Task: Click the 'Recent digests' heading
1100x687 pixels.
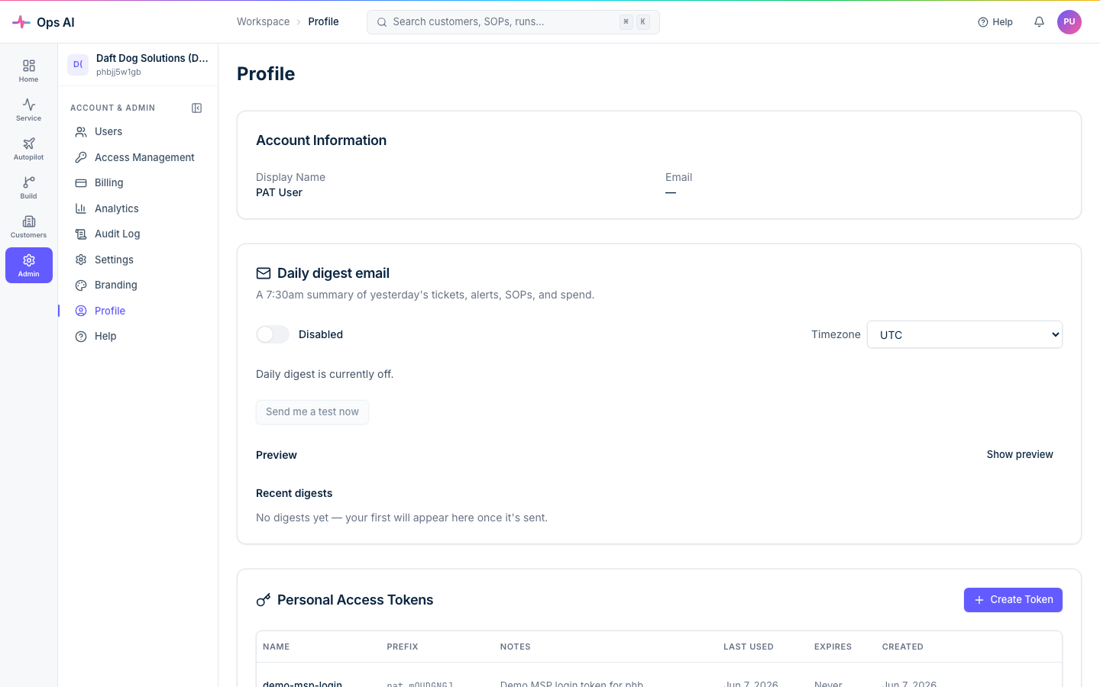Action: [x=294, y=493]
